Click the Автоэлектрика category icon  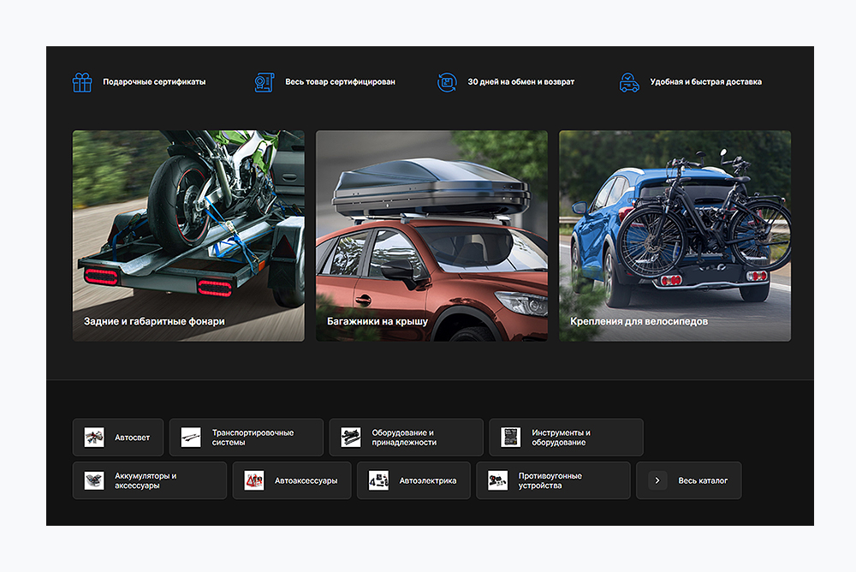tap(378, 480)
